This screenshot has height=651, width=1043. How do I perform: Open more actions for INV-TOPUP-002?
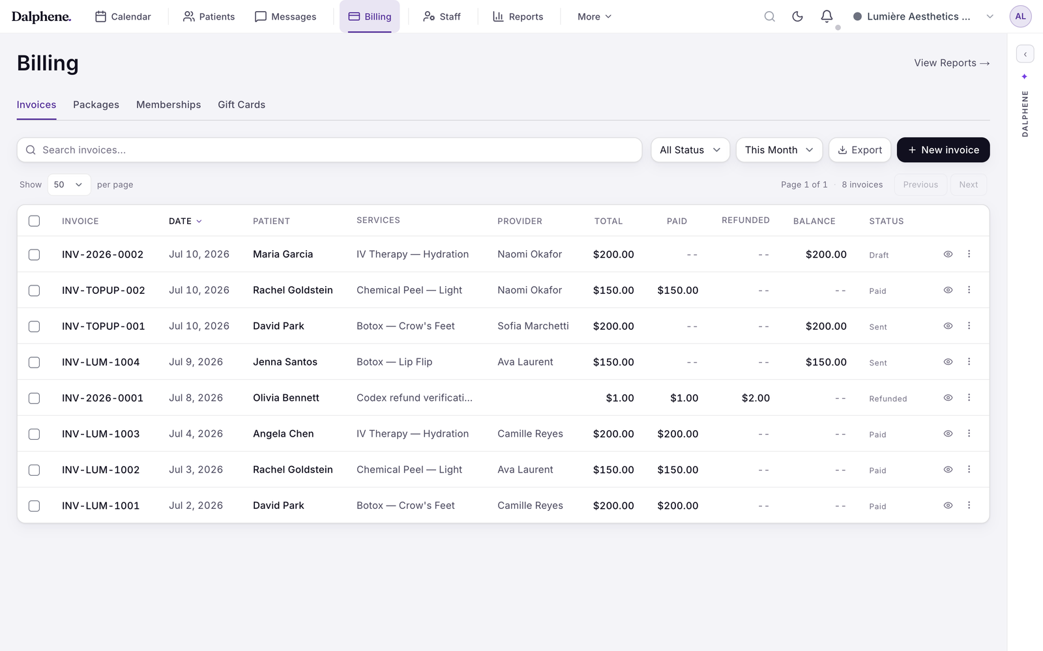click(969, 290)
